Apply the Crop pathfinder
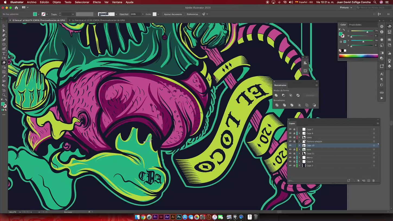The width and height of the screenshot is (393, 221). [x=299, y=105]
